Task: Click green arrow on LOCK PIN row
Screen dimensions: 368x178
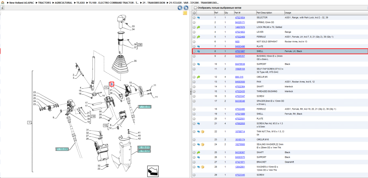Action: 198,27
